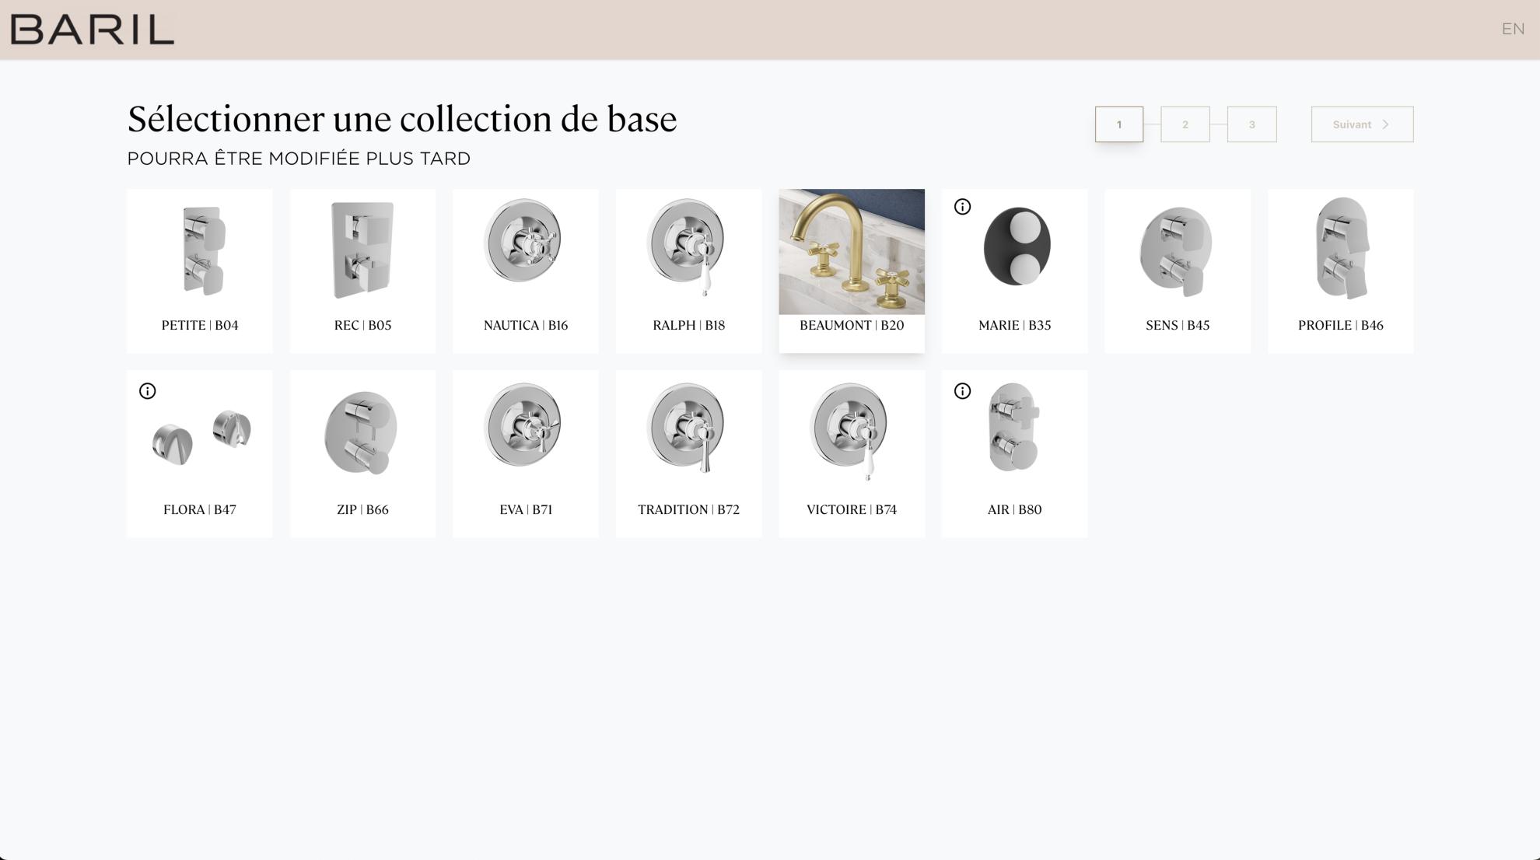Click step 1 indicator
Image resolution: width=1540 pixels, height=860 pixels.
1118,124
